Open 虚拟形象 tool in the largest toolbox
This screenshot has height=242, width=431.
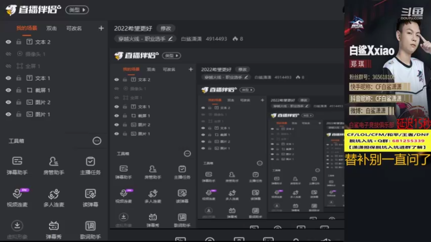click(17, 230)
